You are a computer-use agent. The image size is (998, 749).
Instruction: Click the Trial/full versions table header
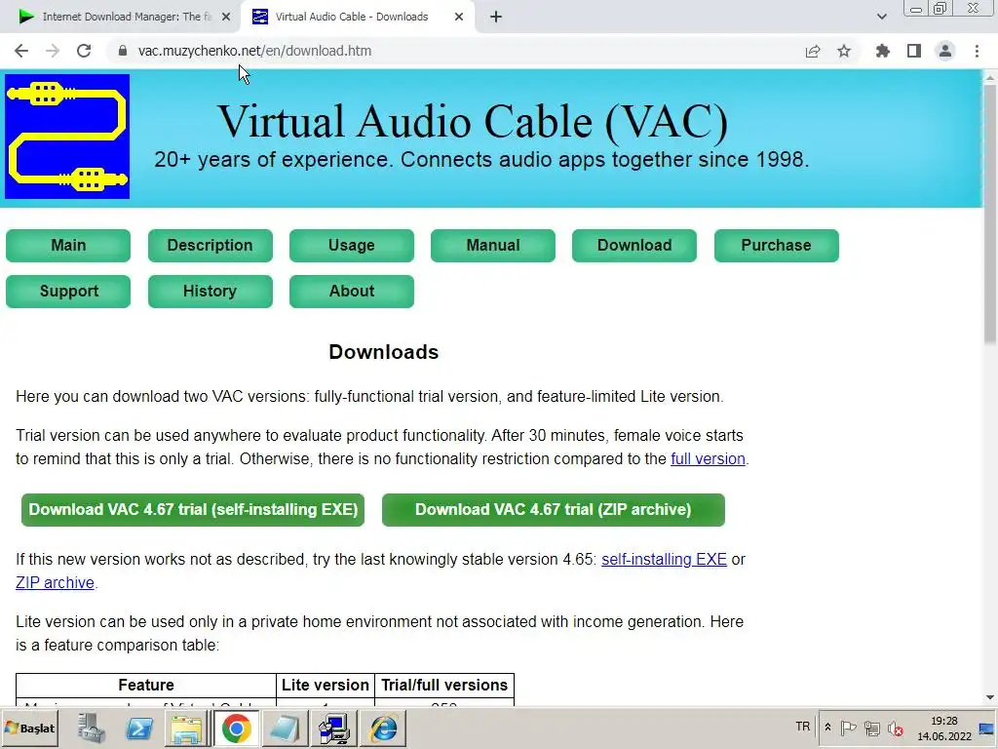(444, 686)
